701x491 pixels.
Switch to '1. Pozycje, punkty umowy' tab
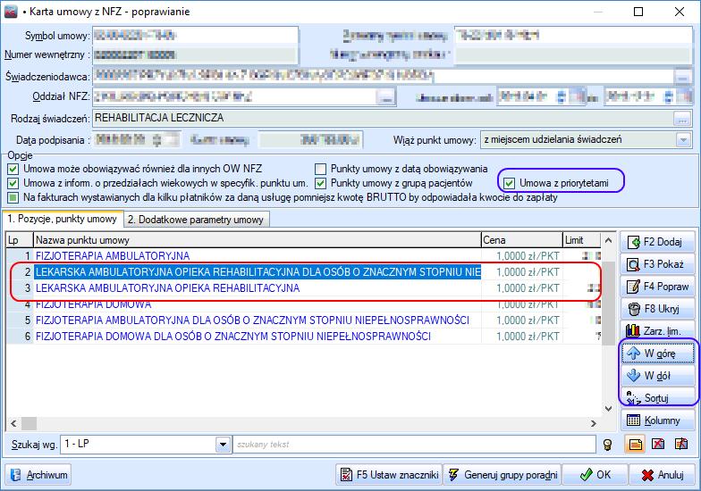[63, 220]
